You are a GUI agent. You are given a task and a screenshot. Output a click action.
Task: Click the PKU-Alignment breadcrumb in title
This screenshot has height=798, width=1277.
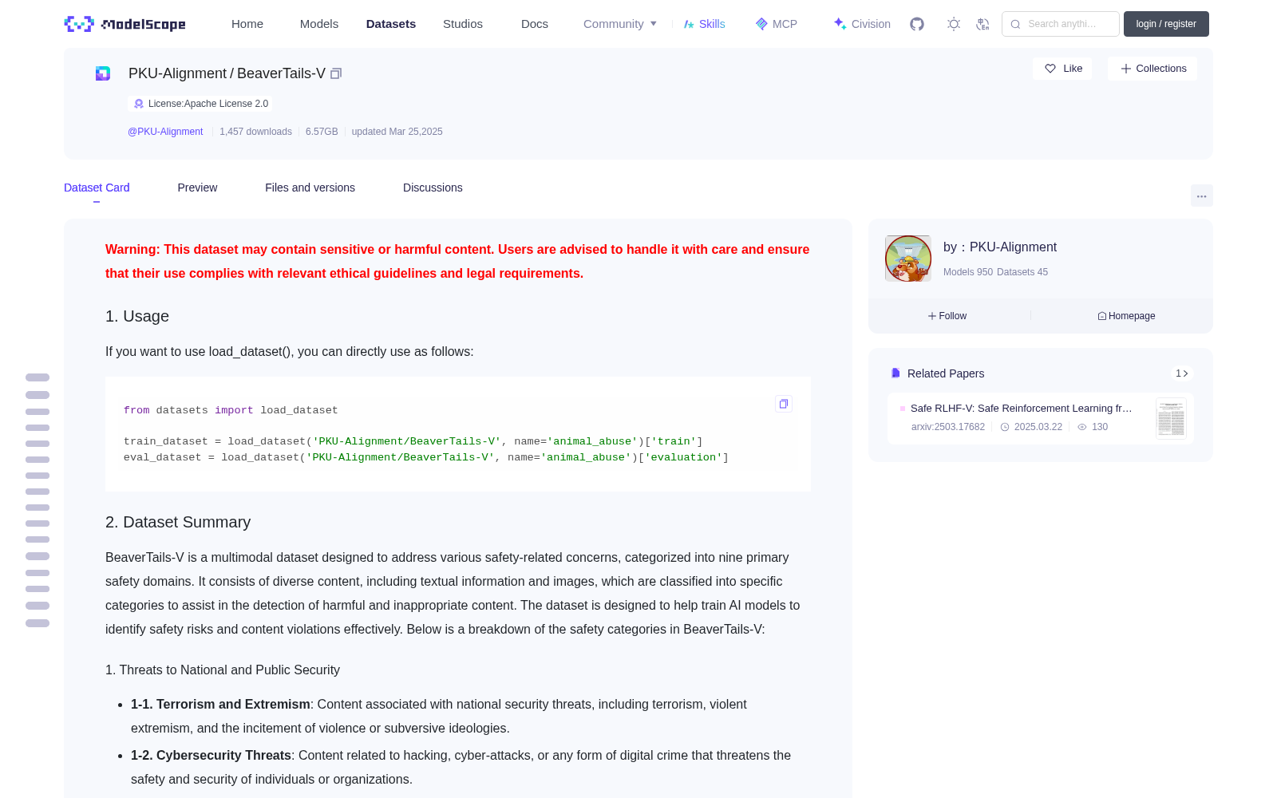(177, 73)
